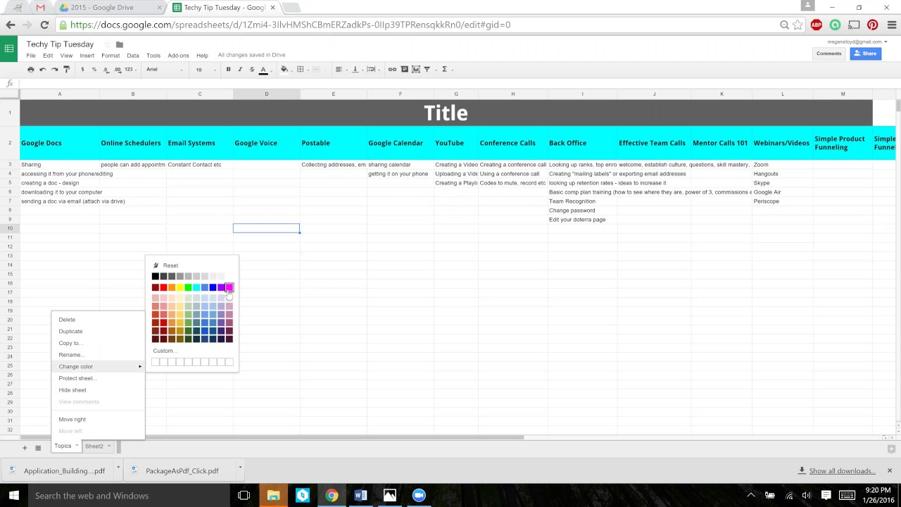Pick bright green color swatch
Screen dimensions: 901x507
[x=188, y=287]
